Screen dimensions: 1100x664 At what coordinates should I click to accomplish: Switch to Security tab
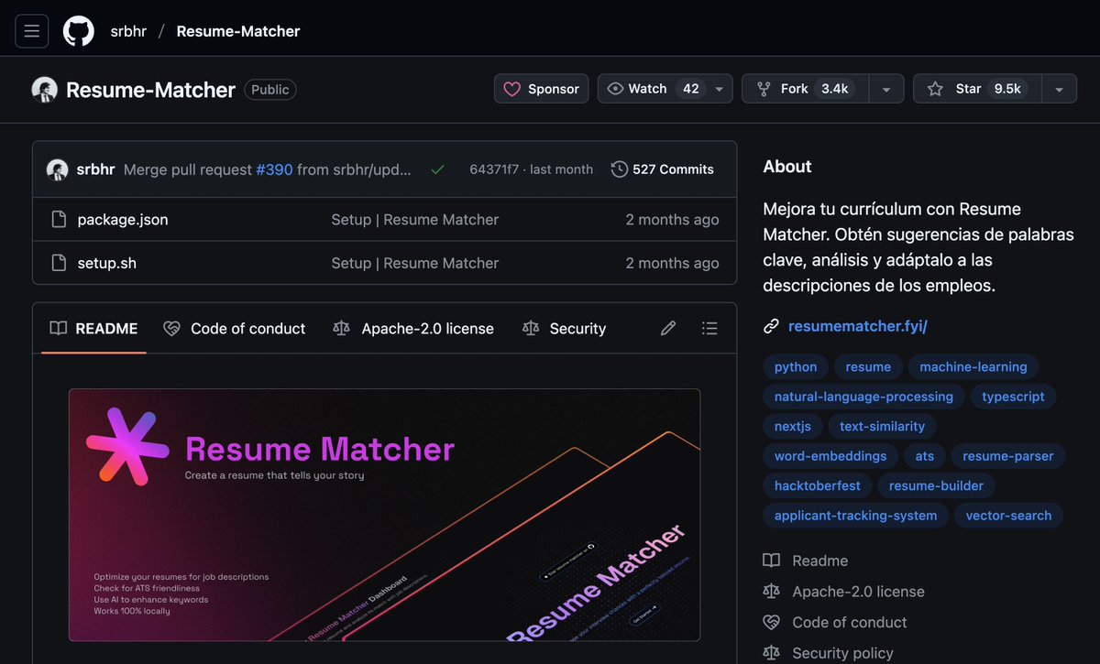click(564, 329)
